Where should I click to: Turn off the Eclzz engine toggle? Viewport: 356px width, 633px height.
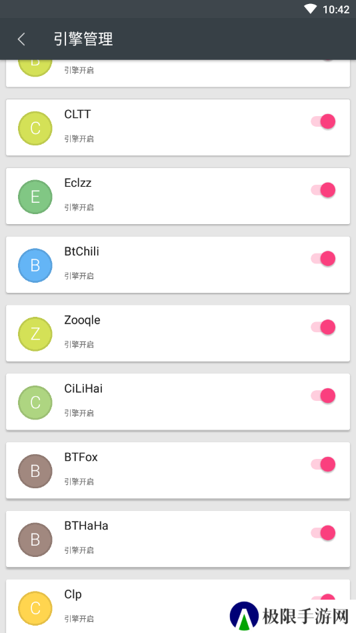[323, 189]
